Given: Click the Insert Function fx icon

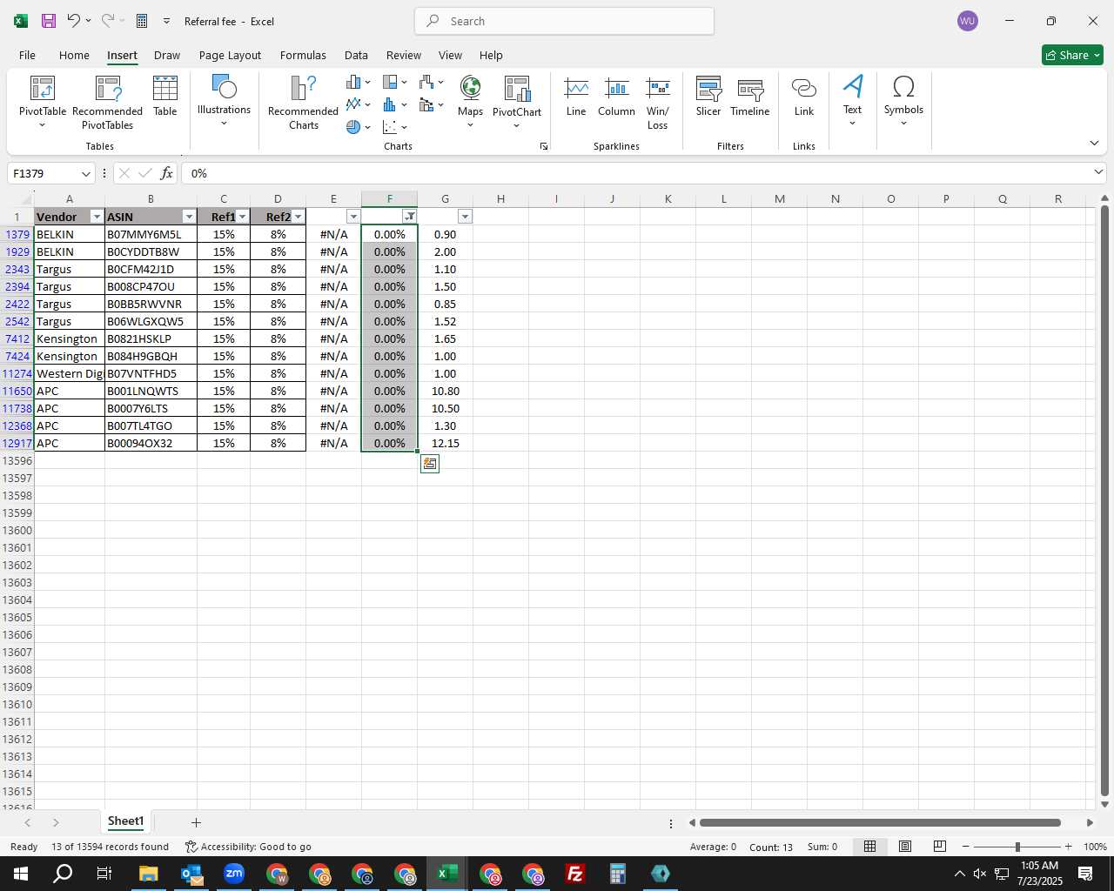Looking at the screenshot, I should [167, 173].
